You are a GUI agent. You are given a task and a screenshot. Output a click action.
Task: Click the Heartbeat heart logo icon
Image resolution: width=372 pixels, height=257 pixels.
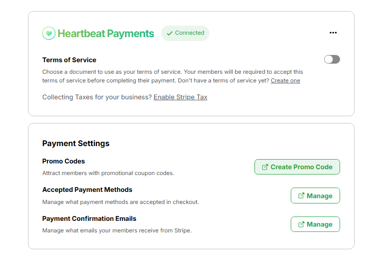[49, 33]
